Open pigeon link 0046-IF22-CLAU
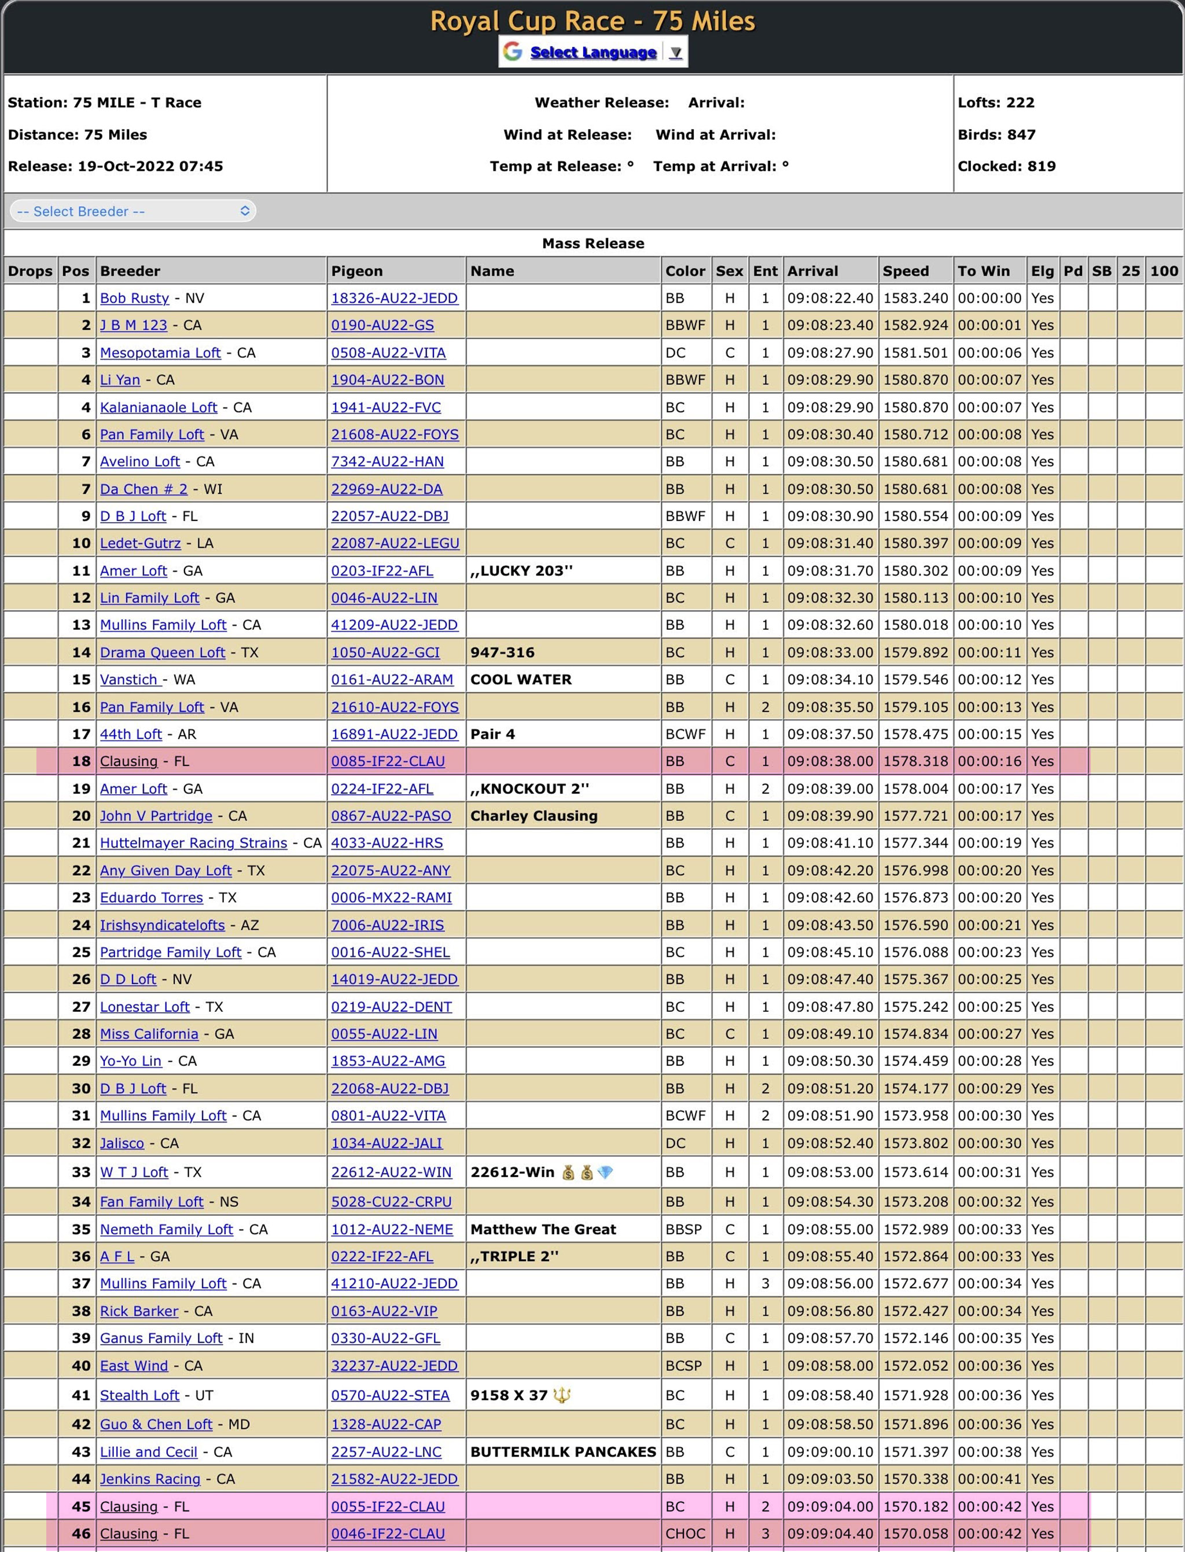The width and height of the screenshot is (1185, 1552). (x=388, y=1533)
